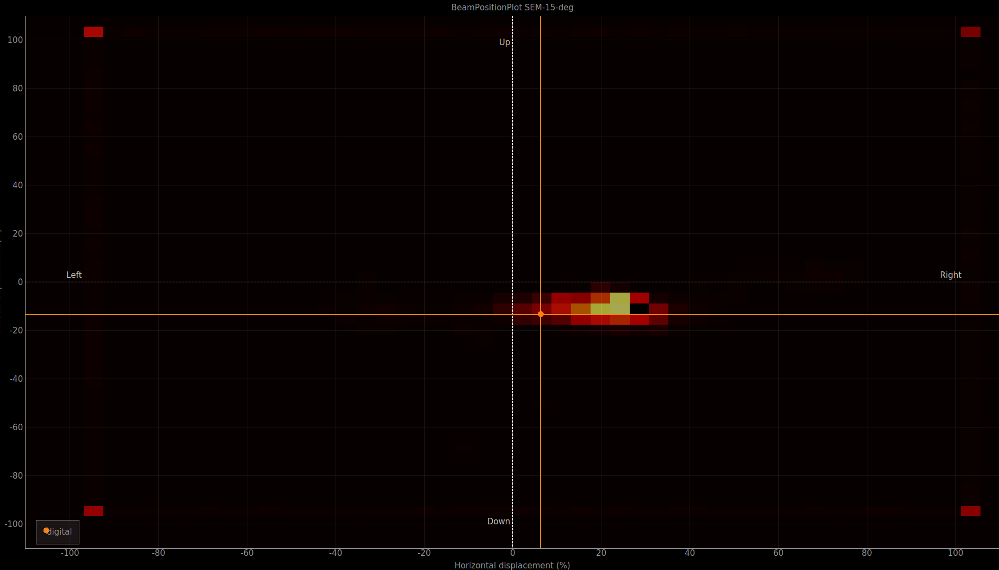Click the x-axis tick label '100'
This screenshot has height=570, width=999.
pyautogui.click(x=955, y=553)
